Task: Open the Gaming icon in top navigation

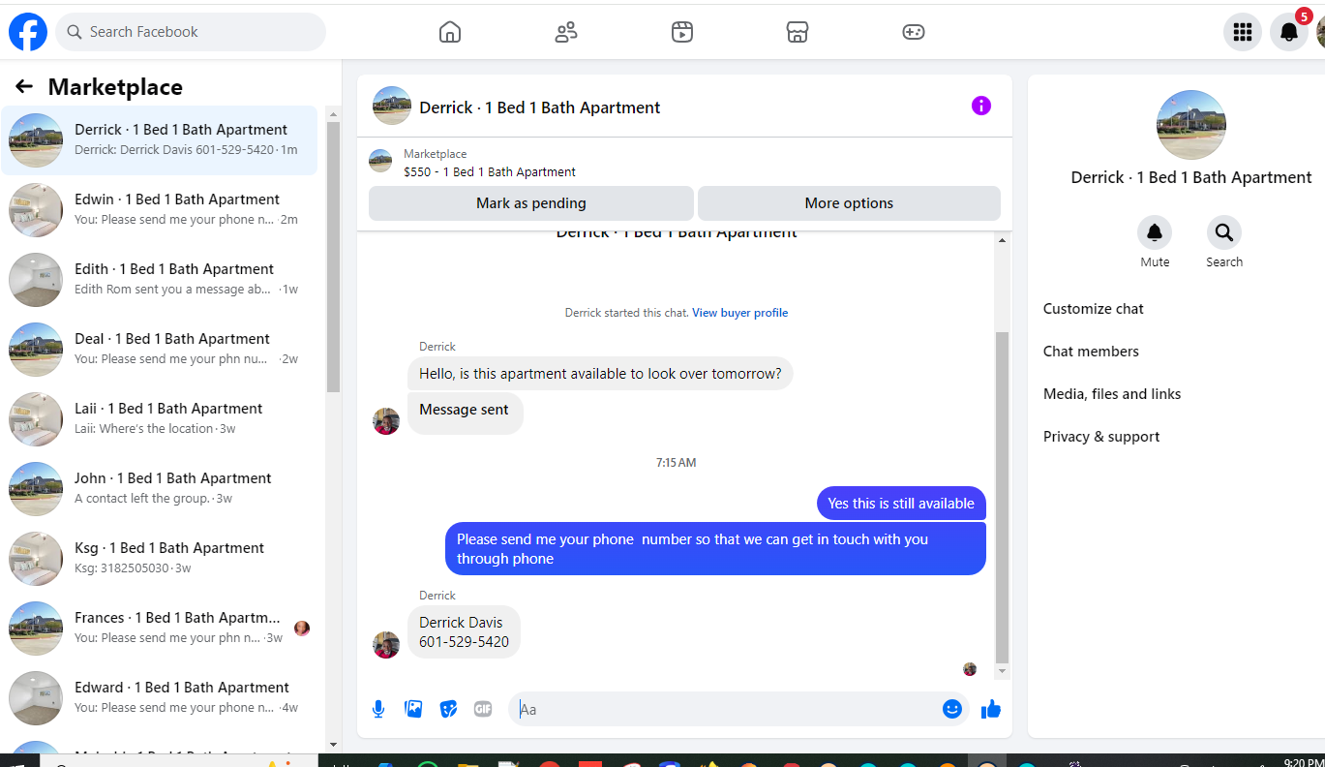Action: pos(914,32)
